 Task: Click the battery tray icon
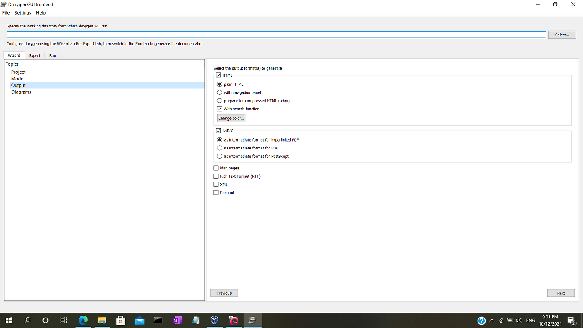coord(510,321)
